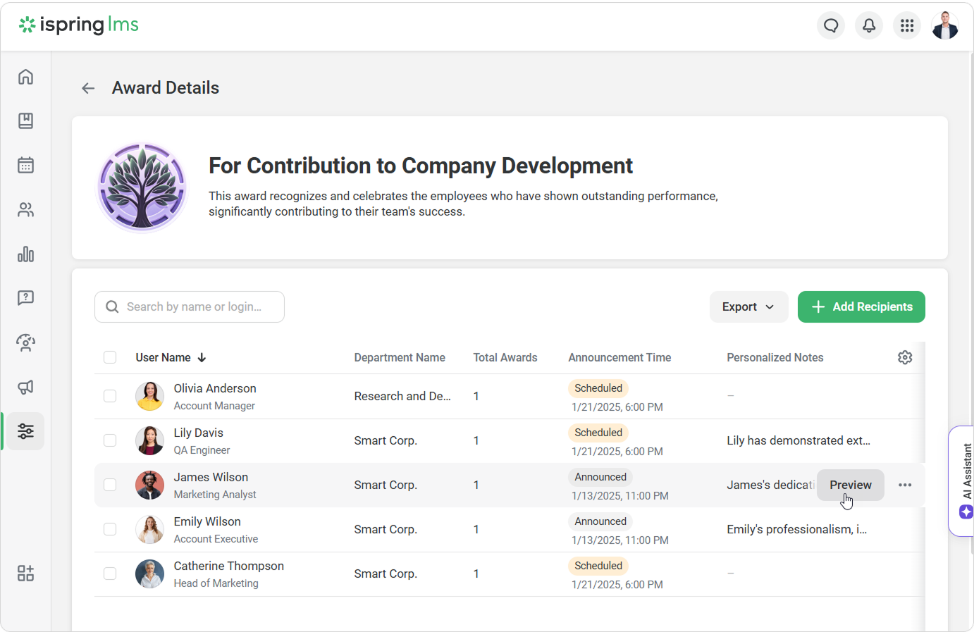Open the calendar icon in sidebar
The height and width of the screenshot is (632, 974).
click(25, 166)
